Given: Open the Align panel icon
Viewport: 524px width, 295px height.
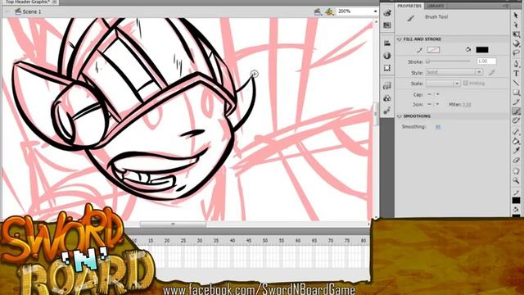Looking at the screenshot, I should coord(387,43).
